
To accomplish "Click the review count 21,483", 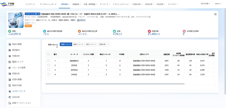I will (x=152, y=34).
